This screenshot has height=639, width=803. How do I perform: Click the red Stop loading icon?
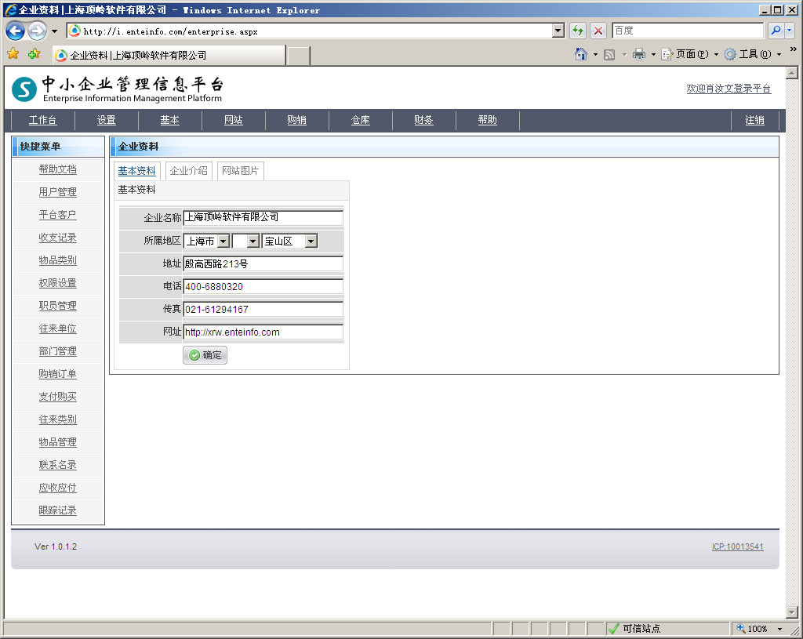(598, 31)
